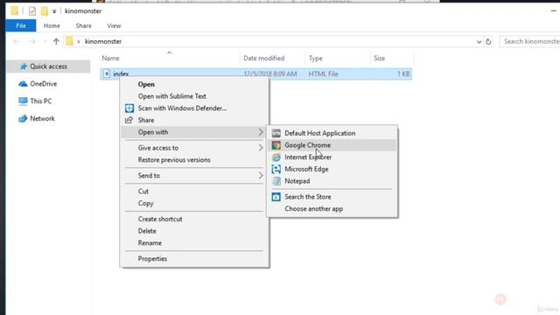Click Cut in the context menu

[194, 192]
